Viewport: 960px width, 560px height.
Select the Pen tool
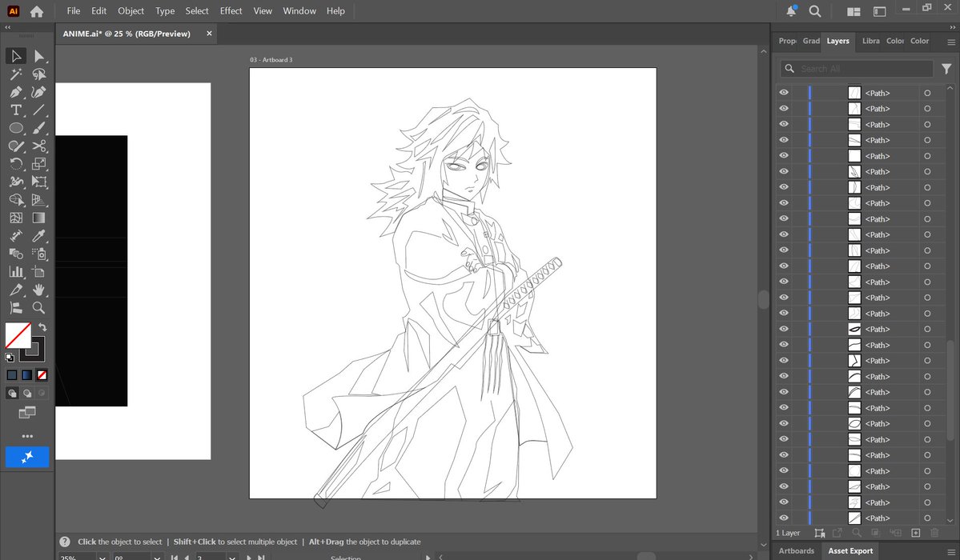(16, 93)
